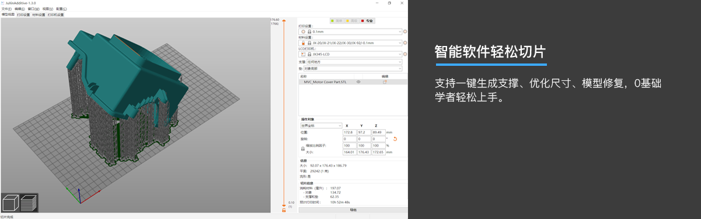Click the 导出 export button
The width and height of the screenshot is (701, 219).
point(353,210)
